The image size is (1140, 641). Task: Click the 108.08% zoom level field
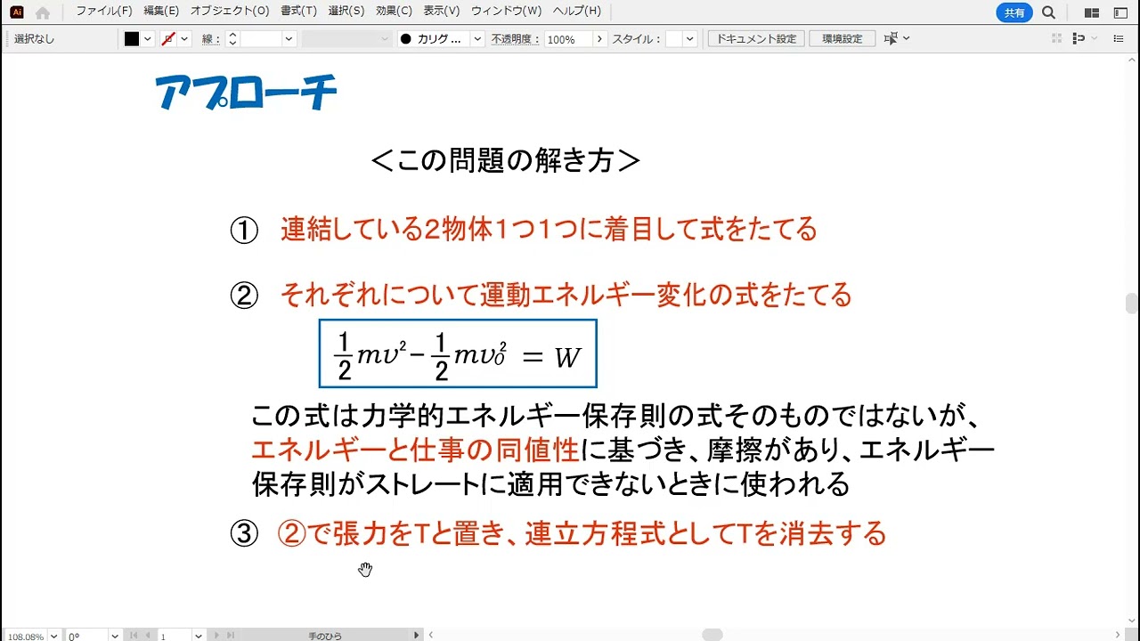[25, 636]
